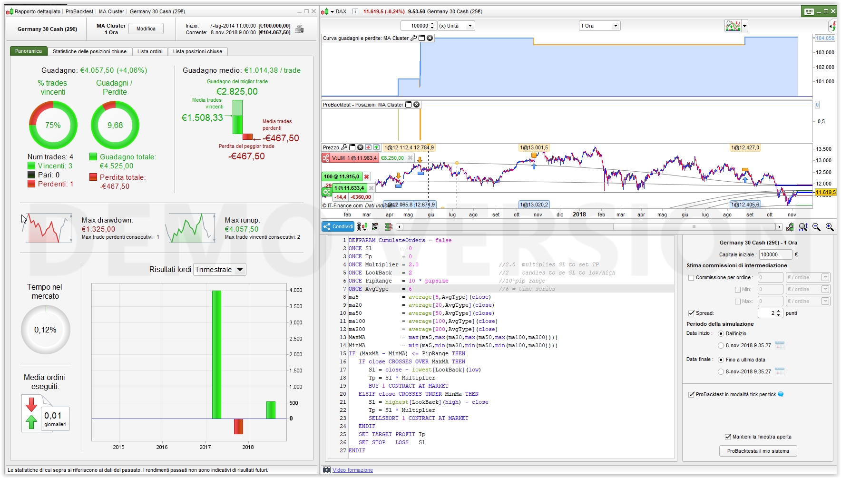Click the Modifica button

[x=146, y=29]
